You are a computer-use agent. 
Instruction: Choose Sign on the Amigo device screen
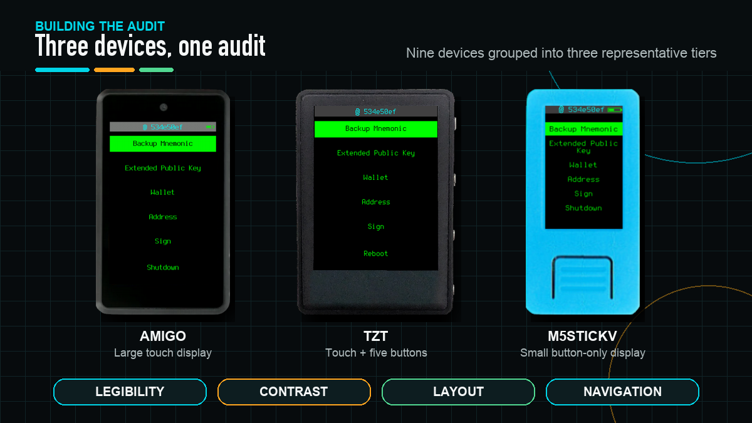pyautogui.click(x=163, y=241)
